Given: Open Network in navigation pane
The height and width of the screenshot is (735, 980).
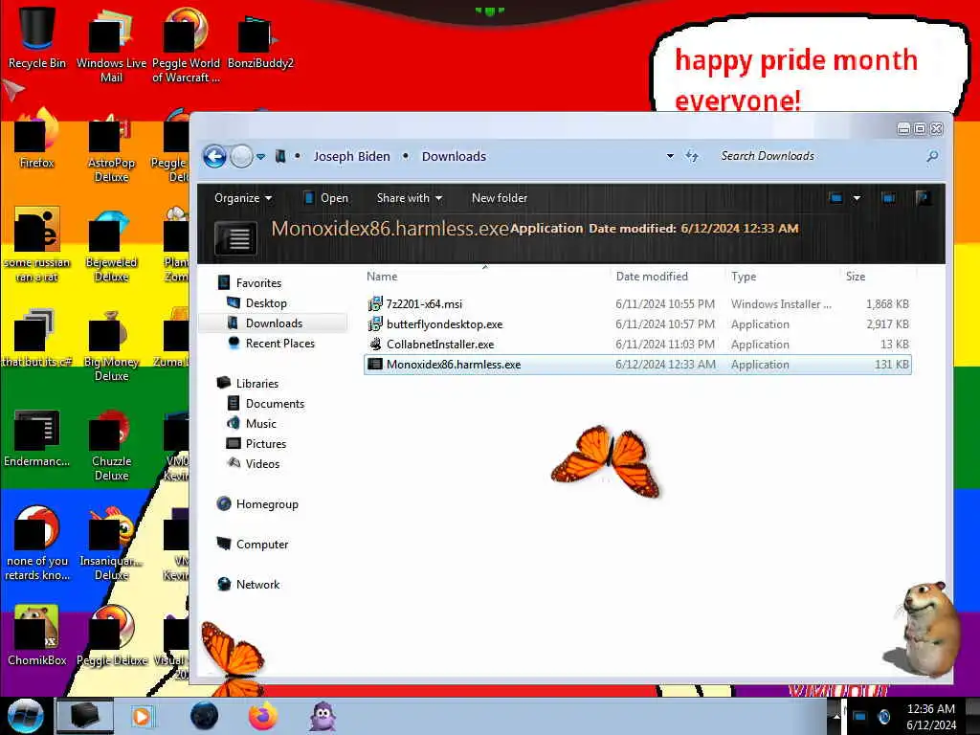Looking at the screenshot, I should (x=248, y=585).
